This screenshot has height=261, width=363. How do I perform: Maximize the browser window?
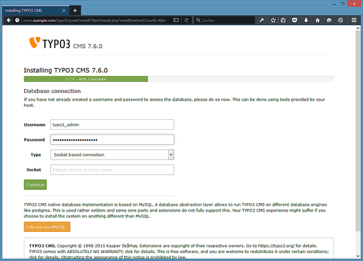pos(343,3)
